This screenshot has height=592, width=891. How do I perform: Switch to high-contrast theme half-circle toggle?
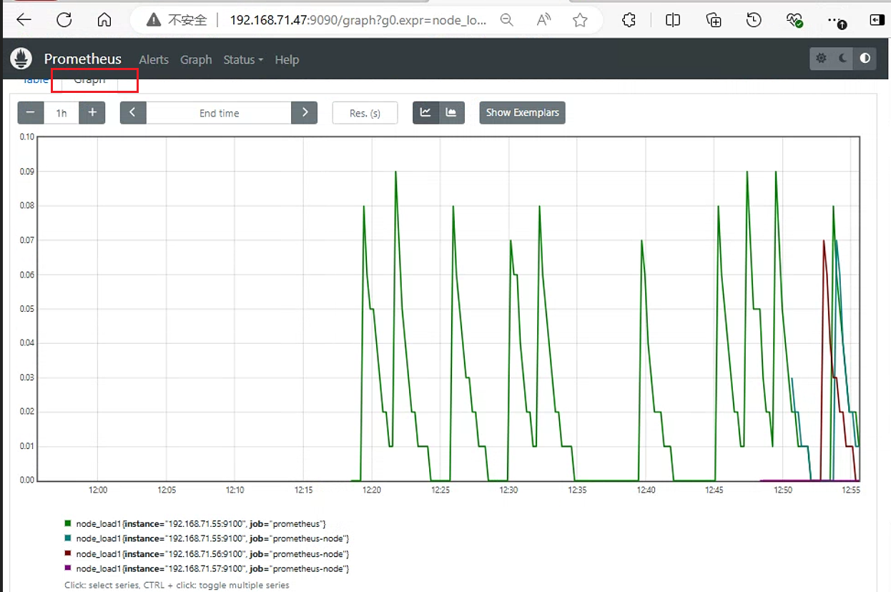pos(865,59)
